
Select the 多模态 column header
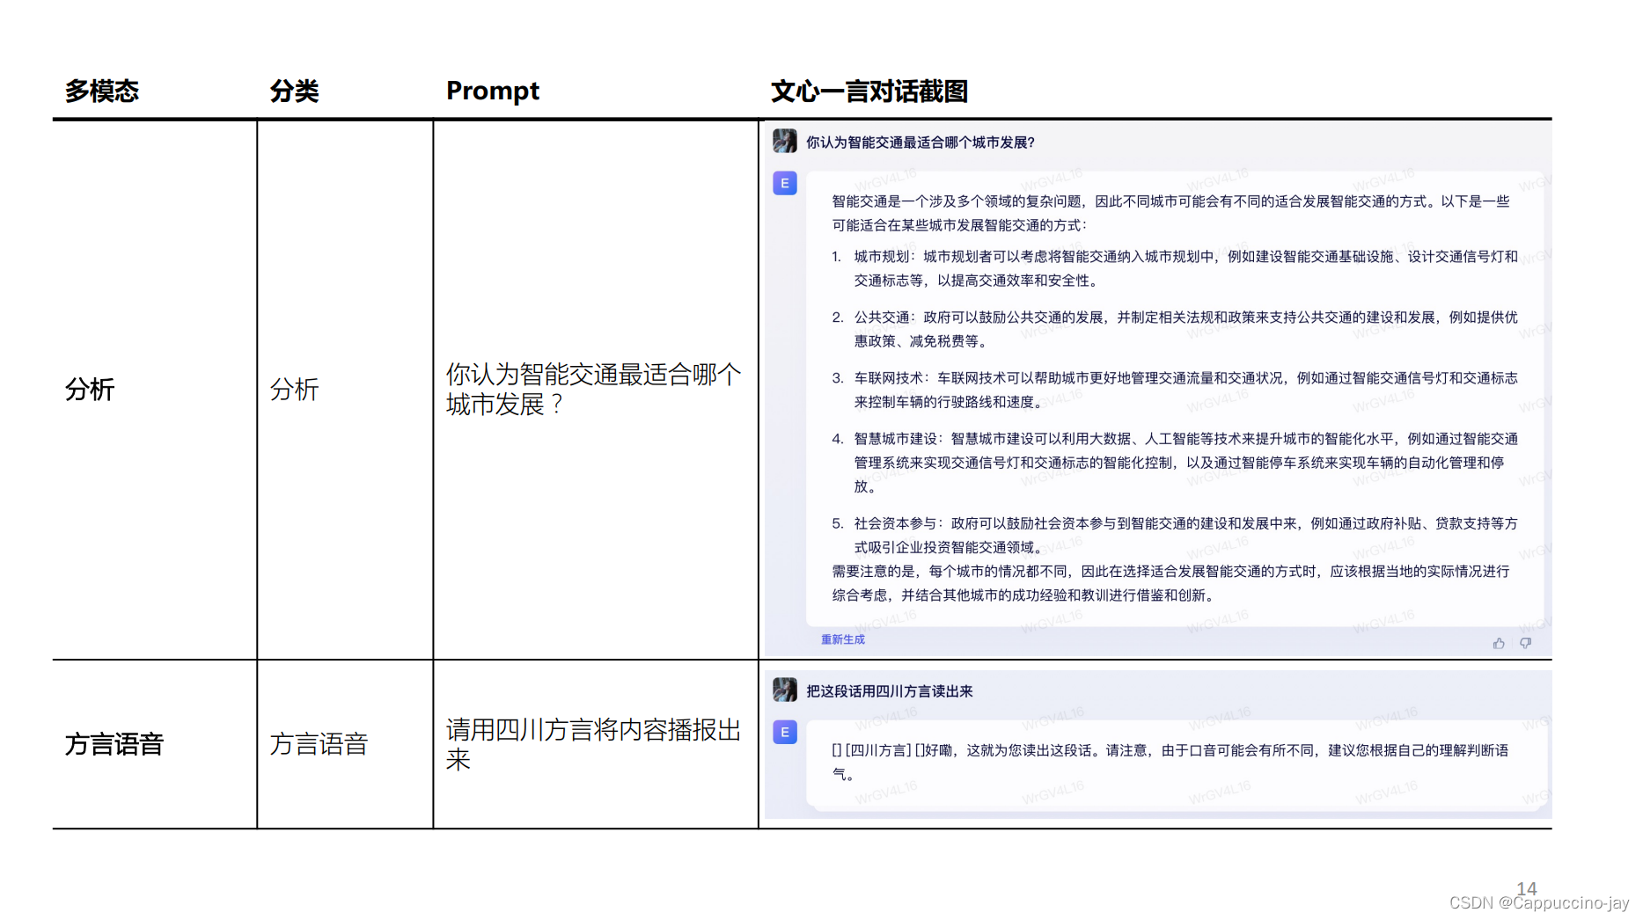102,91
